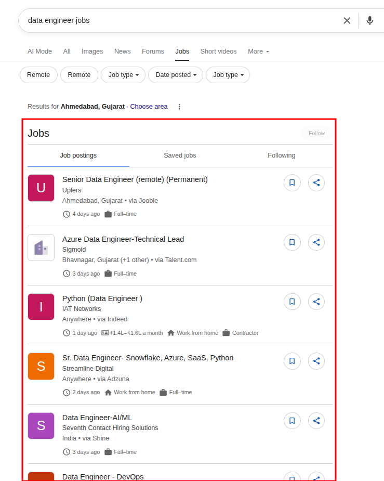This screenshot has width=384, height=481.
Task: Click the Choose area link
Action: [x=149, y=106]
